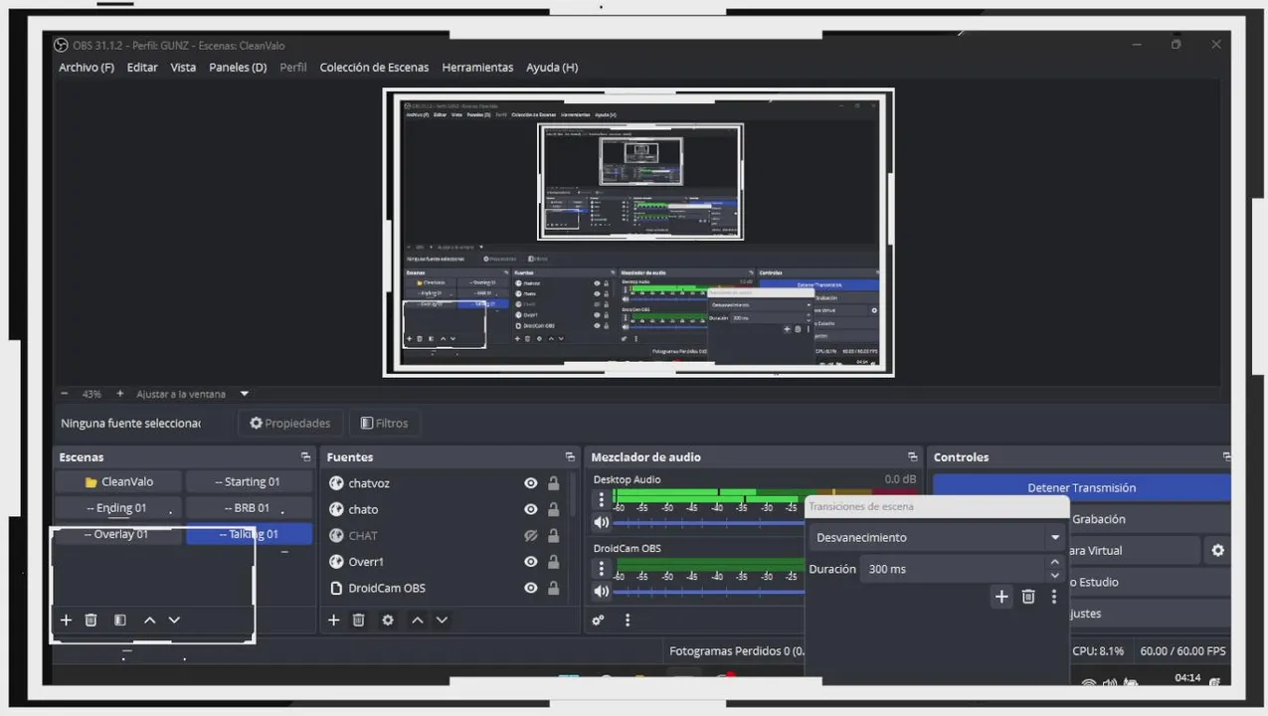
Task: Mute DroidCam OBS audio speaker icon
Action: 601,591
